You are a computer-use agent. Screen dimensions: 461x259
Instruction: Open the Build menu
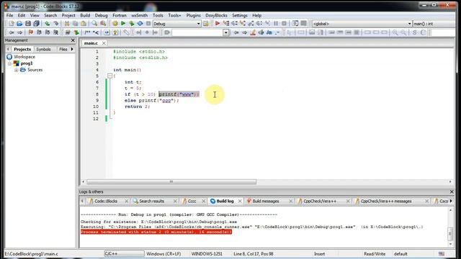(x=85, y=15)
